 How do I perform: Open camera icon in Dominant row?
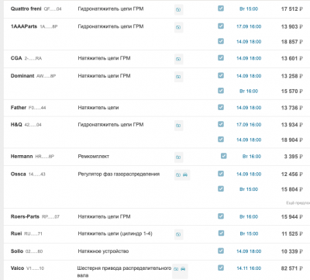(178, 77)
